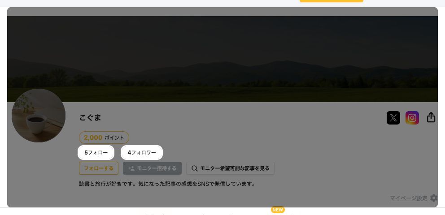Open the X (Twitter) profile icon
445x215 pixels.
(393, 117)
